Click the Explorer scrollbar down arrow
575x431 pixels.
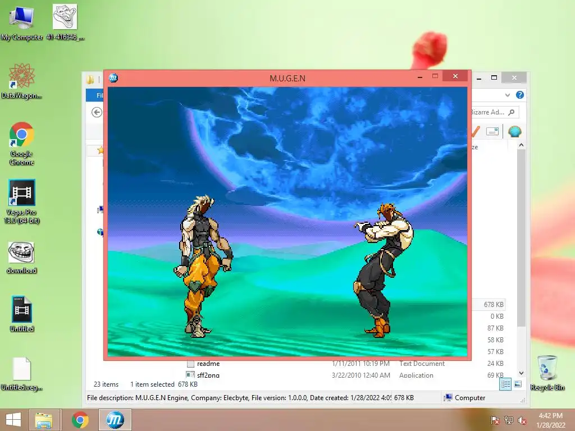coord(521,373)
